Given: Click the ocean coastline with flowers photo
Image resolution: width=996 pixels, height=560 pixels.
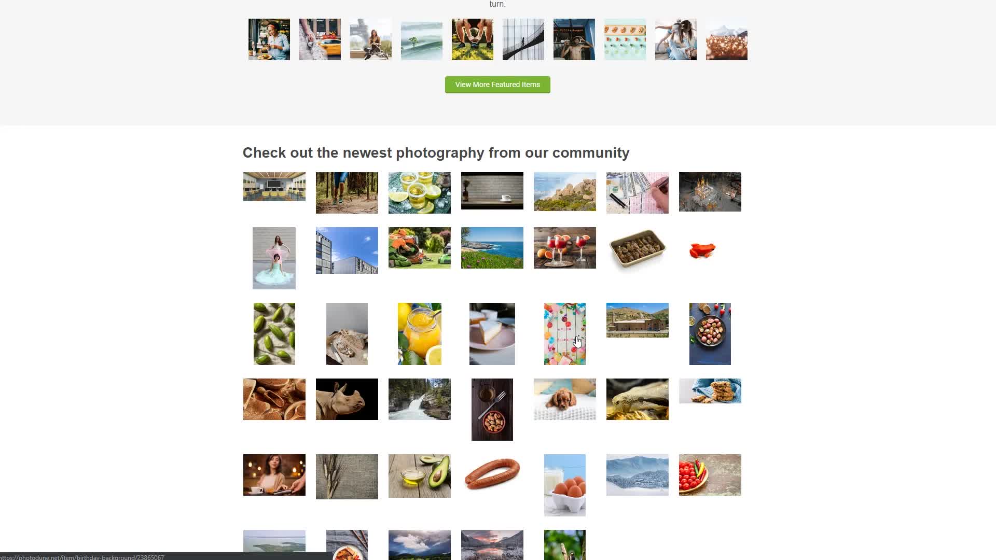Looking at the screenshot, I should click(492, 248).
